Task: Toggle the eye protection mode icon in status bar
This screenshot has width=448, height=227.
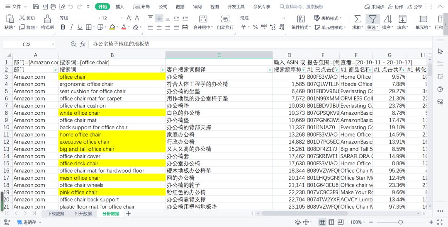Action: (x=298, y=222)
